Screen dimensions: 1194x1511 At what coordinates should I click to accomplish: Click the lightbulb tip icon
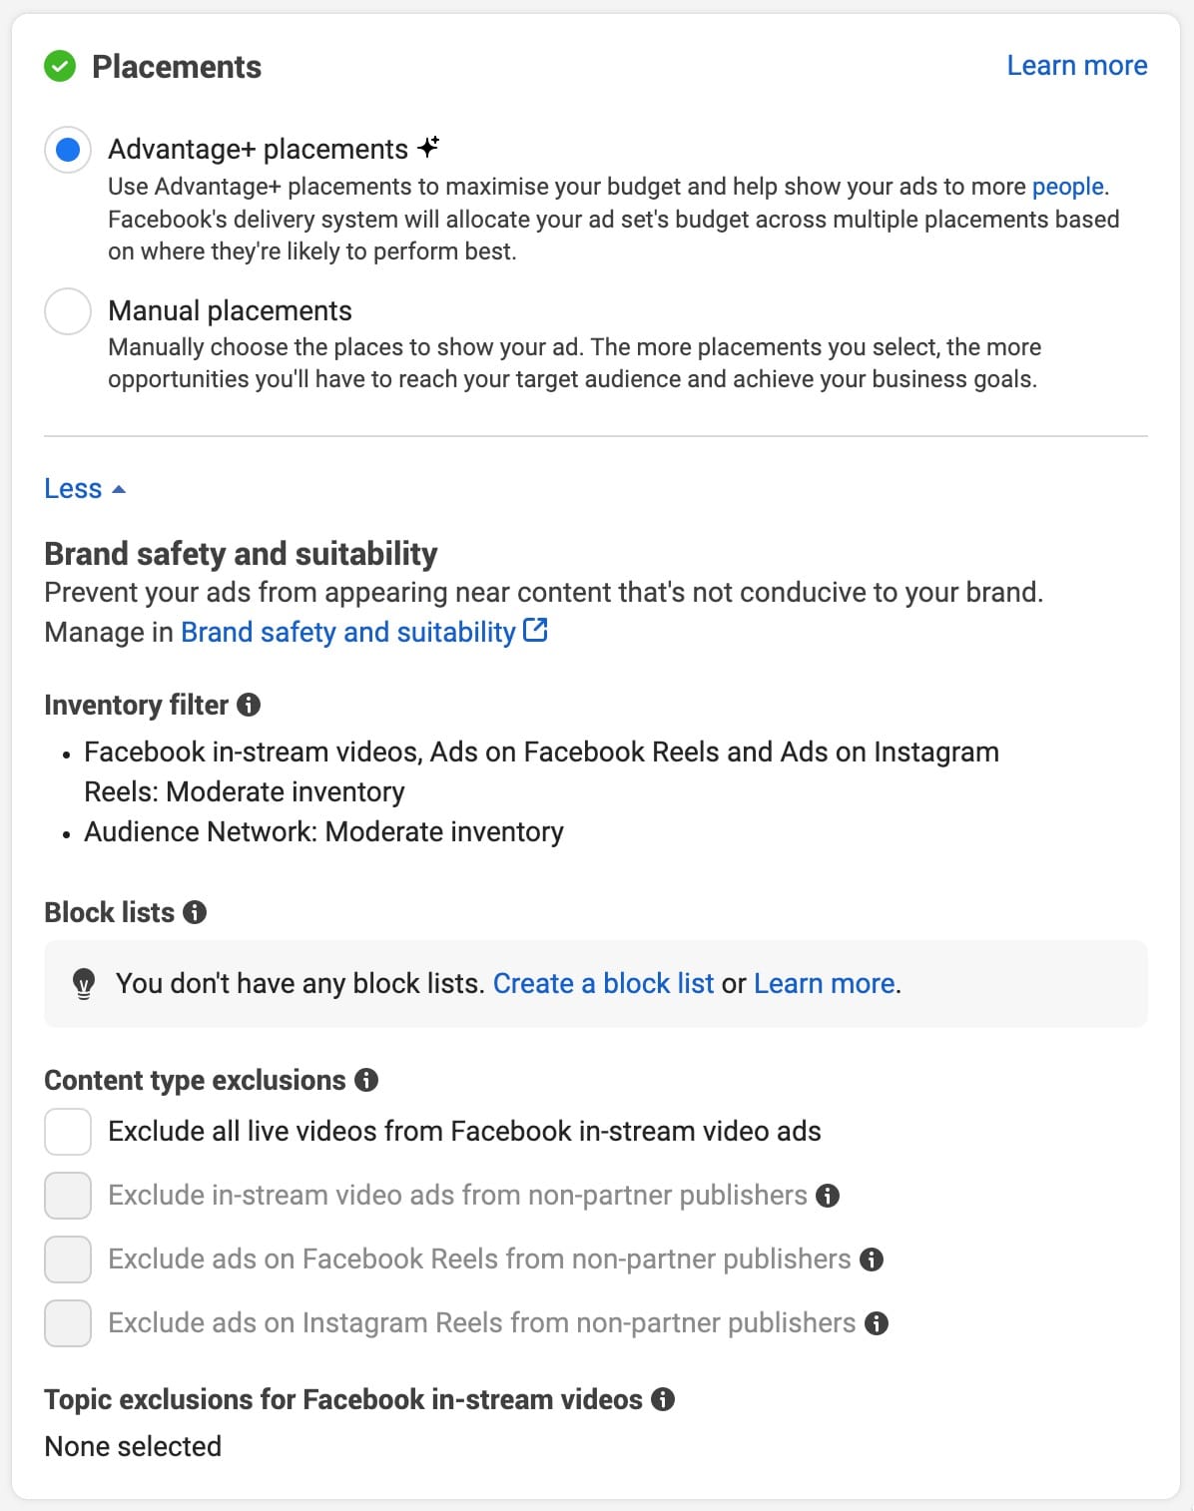click(84, 984)
